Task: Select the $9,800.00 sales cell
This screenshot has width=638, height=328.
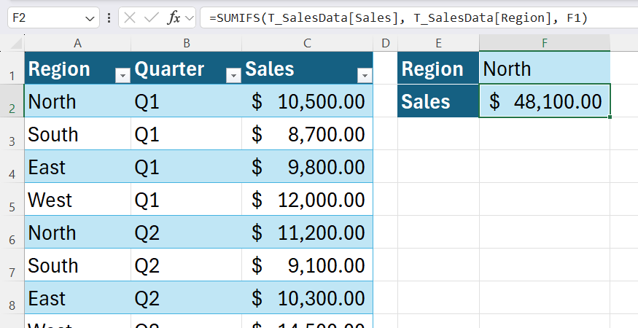Action: 307,166
